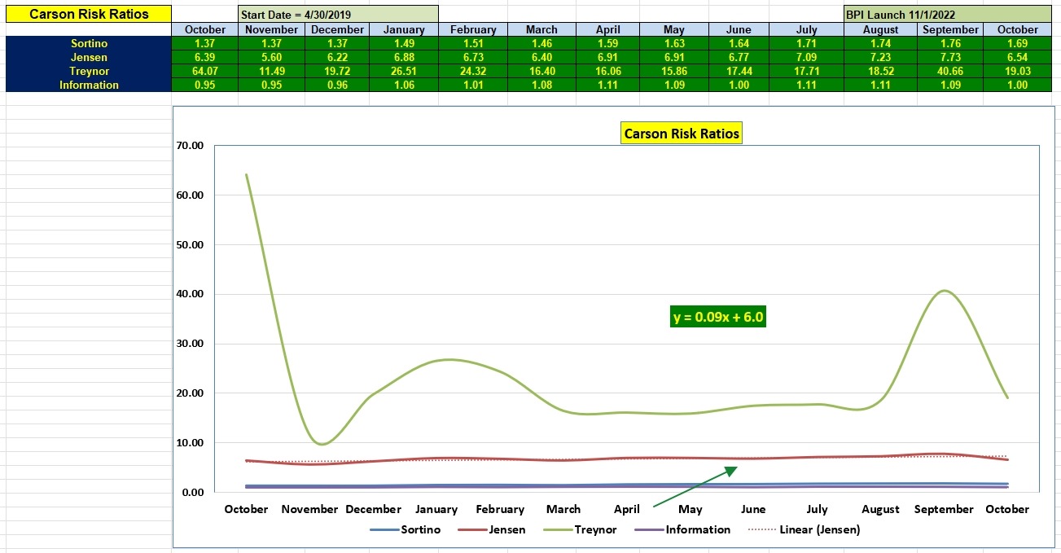Select the Treynor value 40.66
The image size is (1061, 553).
tap(950, 71)
